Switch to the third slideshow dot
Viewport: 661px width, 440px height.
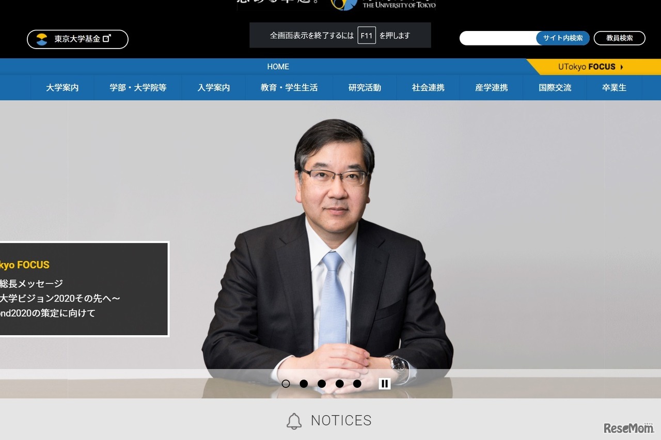click(x=322, y=384)
